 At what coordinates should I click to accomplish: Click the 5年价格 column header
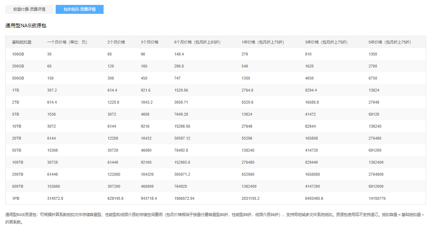389,42
